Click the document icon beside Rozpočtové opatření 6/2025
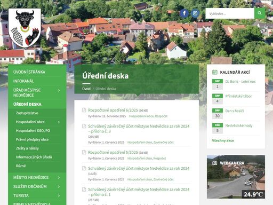The image size is (273, 205). (84, 110)
